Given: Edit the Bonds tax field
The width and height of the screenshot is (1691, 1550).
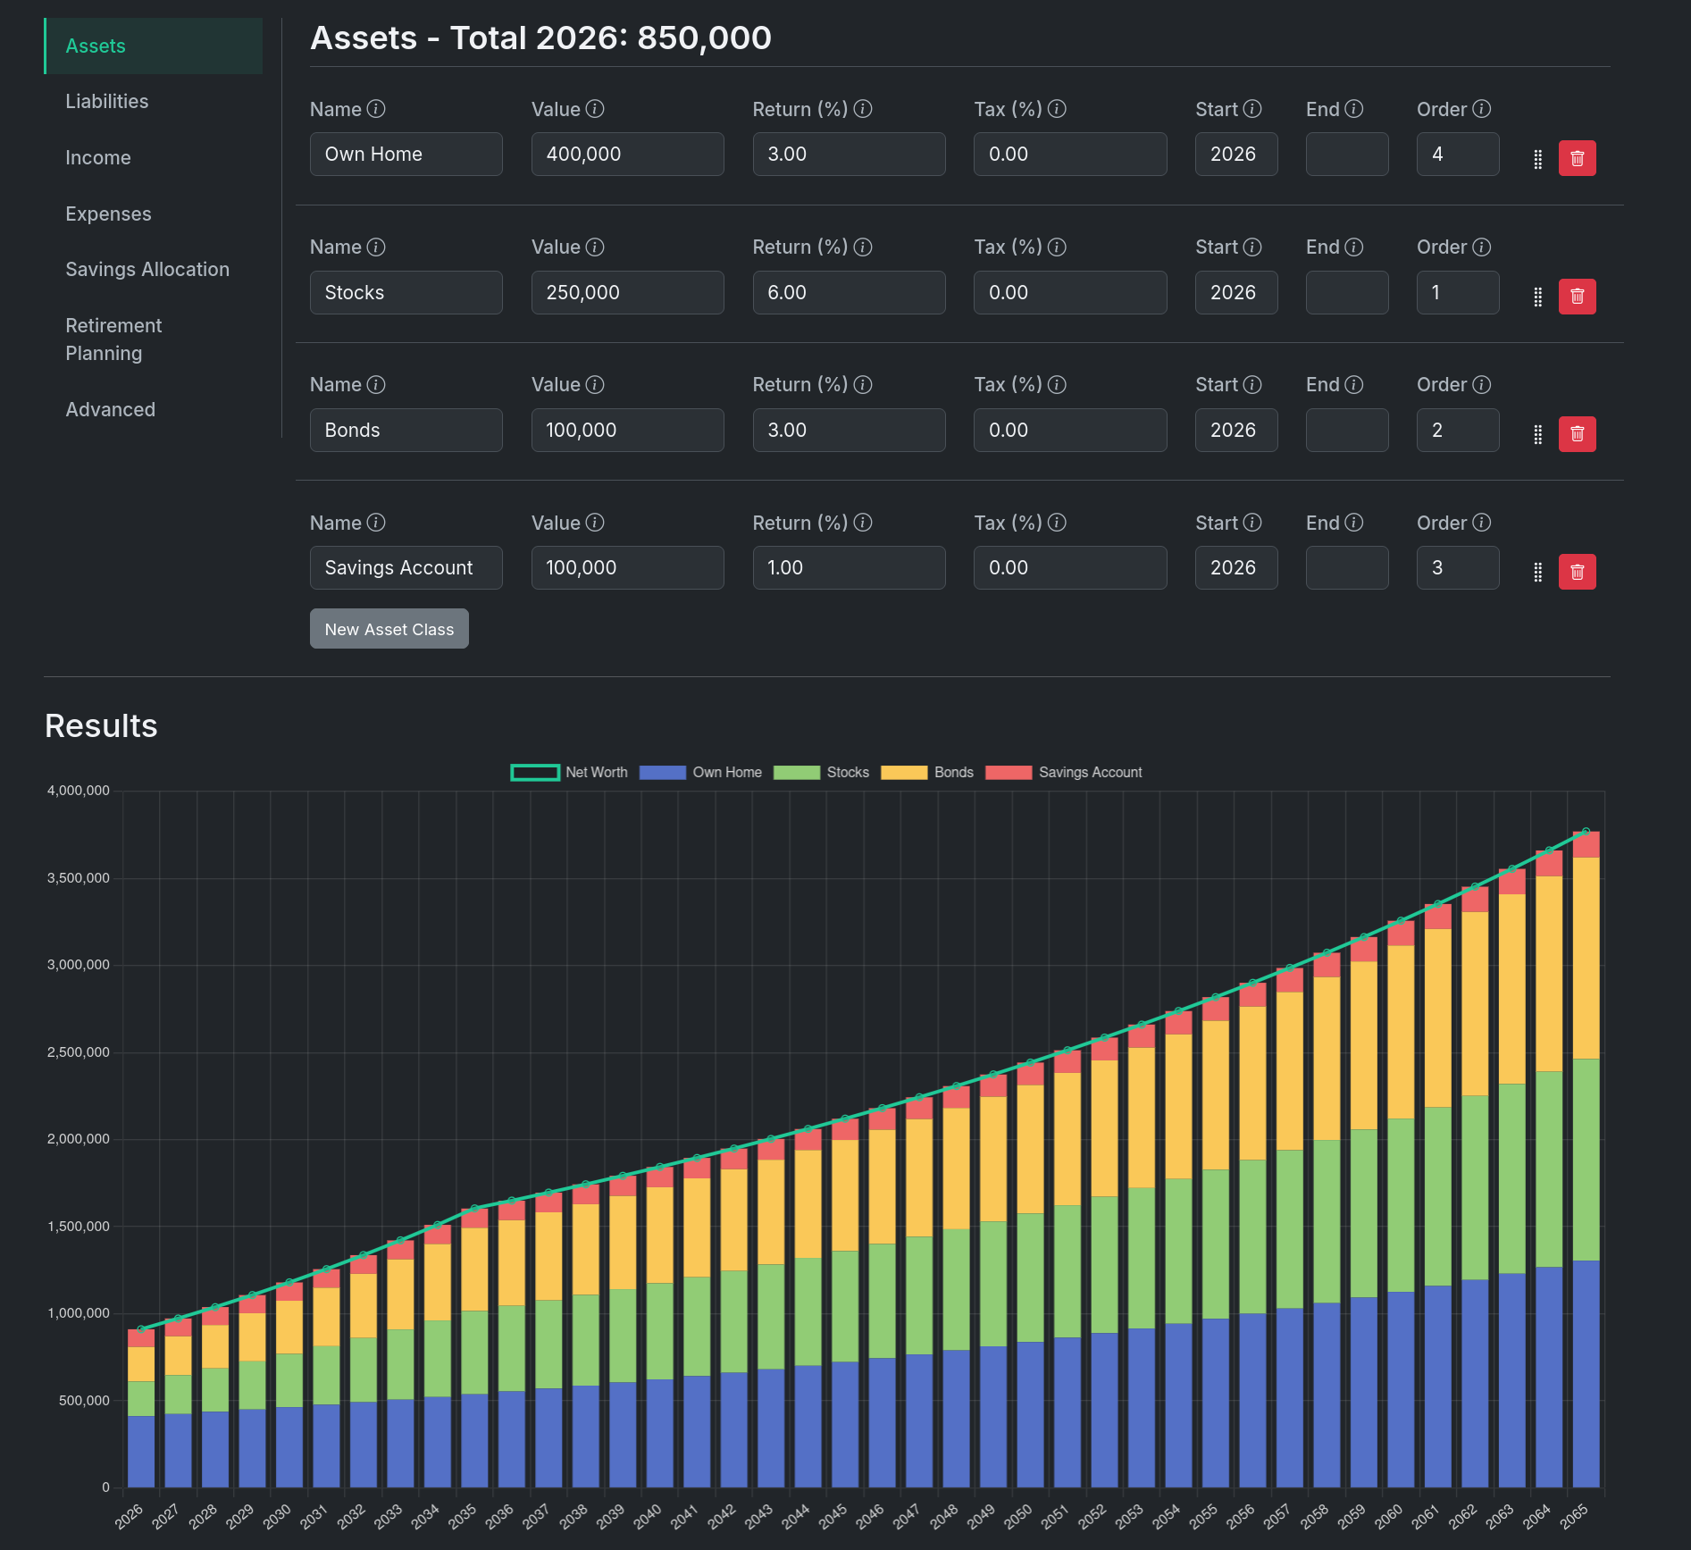Looking at the screenshot, I should [x=1070, y=431].
